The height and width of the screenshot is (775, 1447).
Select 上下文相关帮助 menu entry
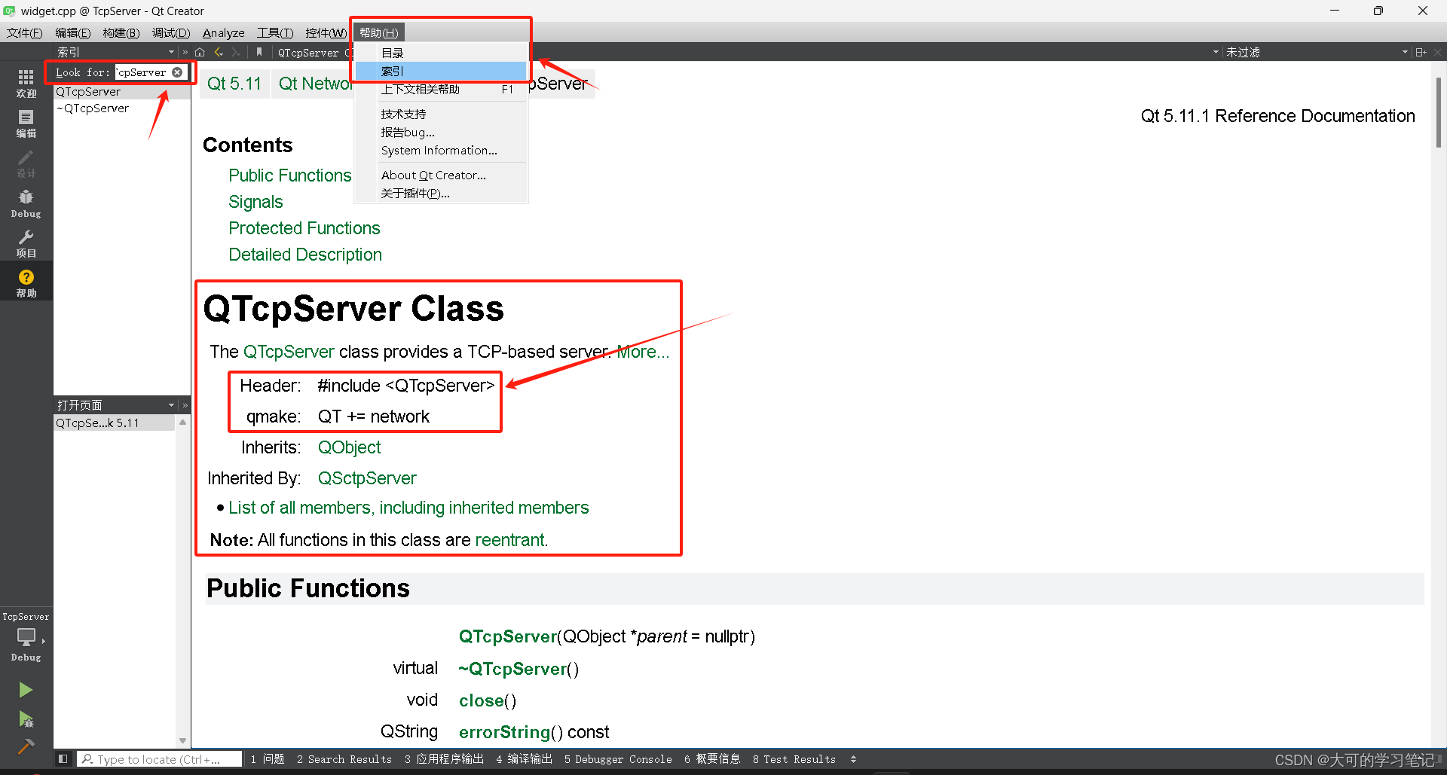pyautogui.click(x=441, y=89)
